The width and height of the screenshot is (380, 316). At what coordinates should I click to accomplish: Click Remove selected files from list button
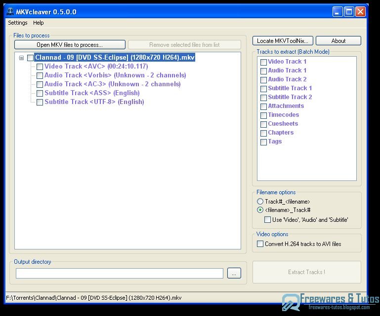point(184,45)
